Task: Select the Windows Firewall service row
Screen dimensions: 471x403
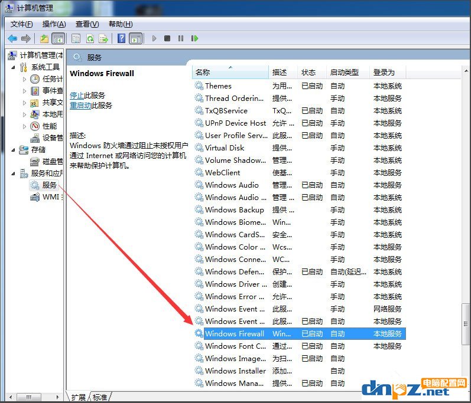Action: click(299, 334)
